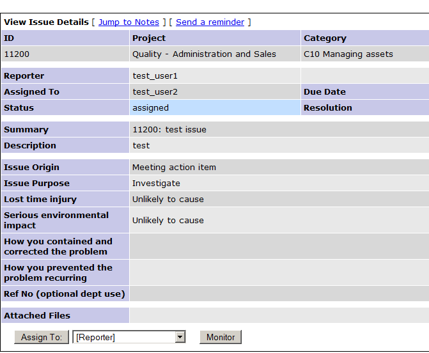Click the Monitor button
Image resolution: width=429 pixels, height=353 pixels.
221,337
